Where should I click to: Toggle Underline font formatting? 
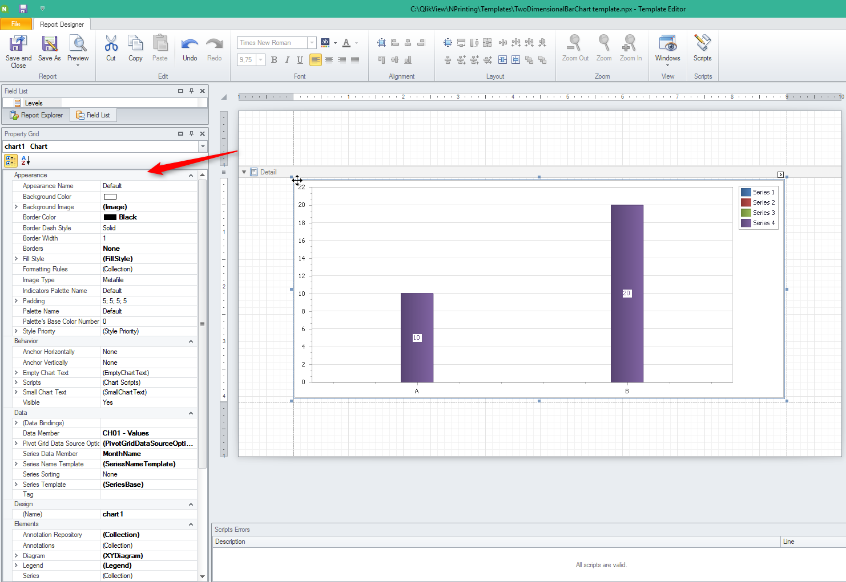click(x=300, y=60)
